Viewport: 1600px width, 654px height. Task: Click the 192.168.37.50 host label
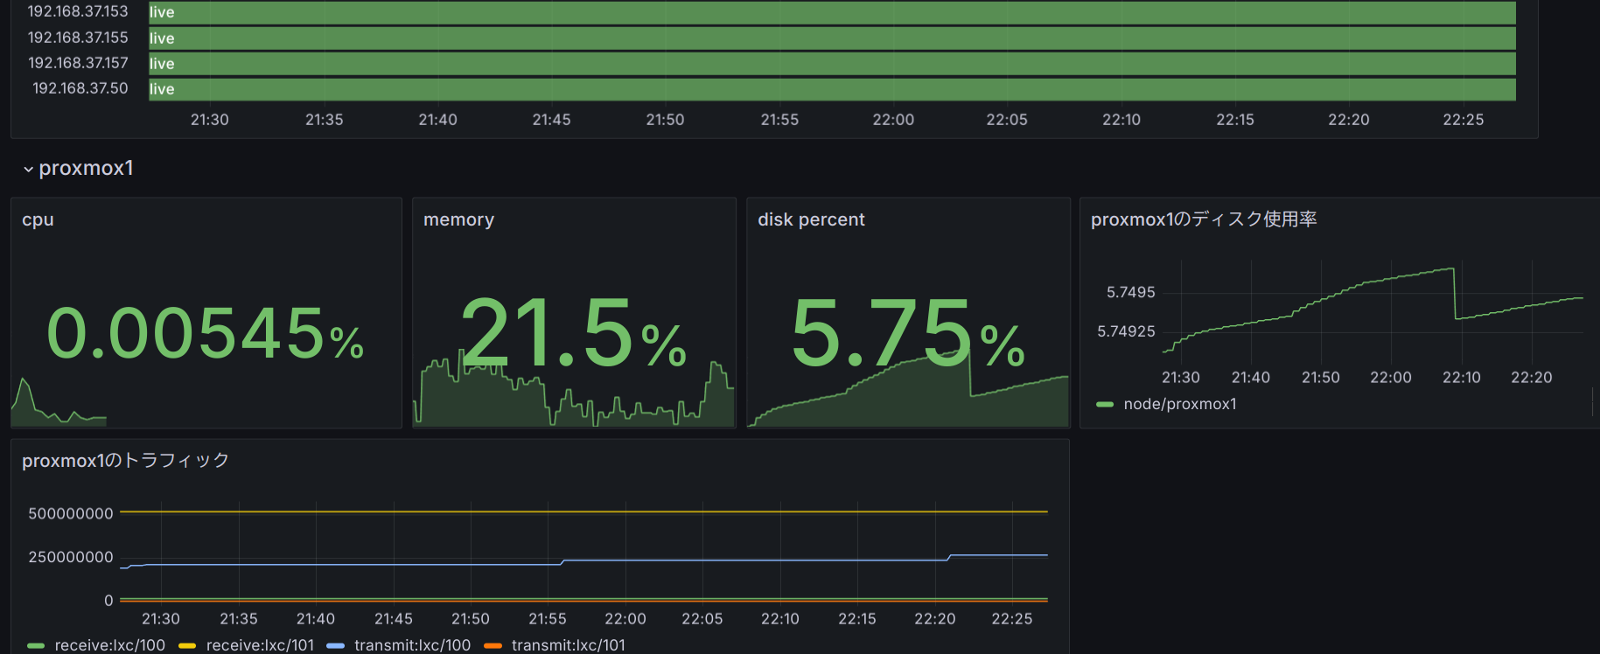point(80,88)
